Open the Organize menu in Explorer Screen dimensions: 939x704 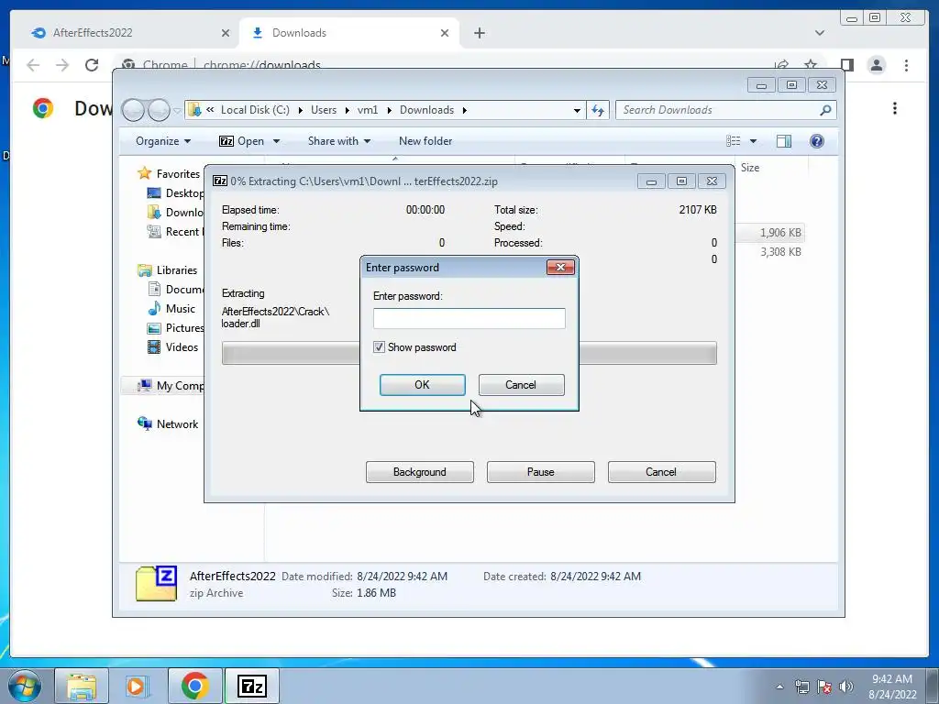pyautogui.click(x=163, y=141)
